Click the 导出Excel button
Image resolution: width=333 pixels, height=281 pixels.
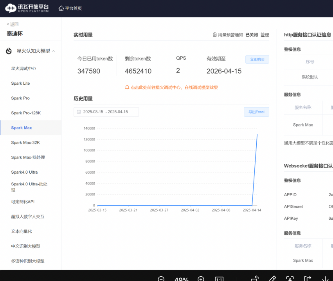tap(256, 112)
